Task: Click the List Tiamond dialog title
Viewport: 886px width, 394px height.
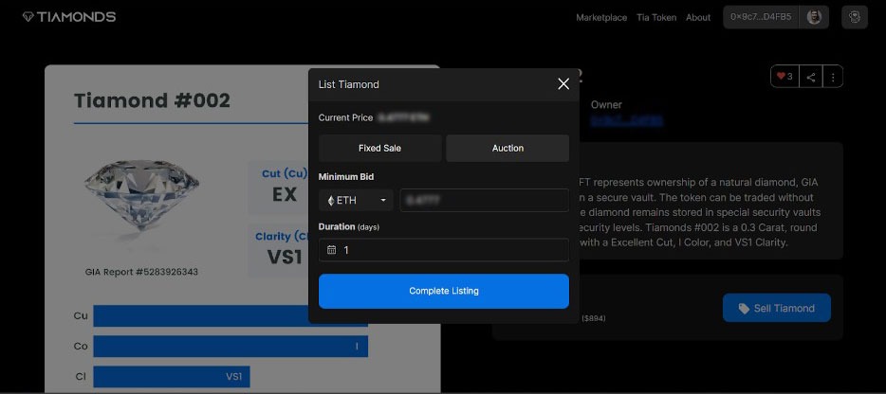Action: click(x=349, y=84)
